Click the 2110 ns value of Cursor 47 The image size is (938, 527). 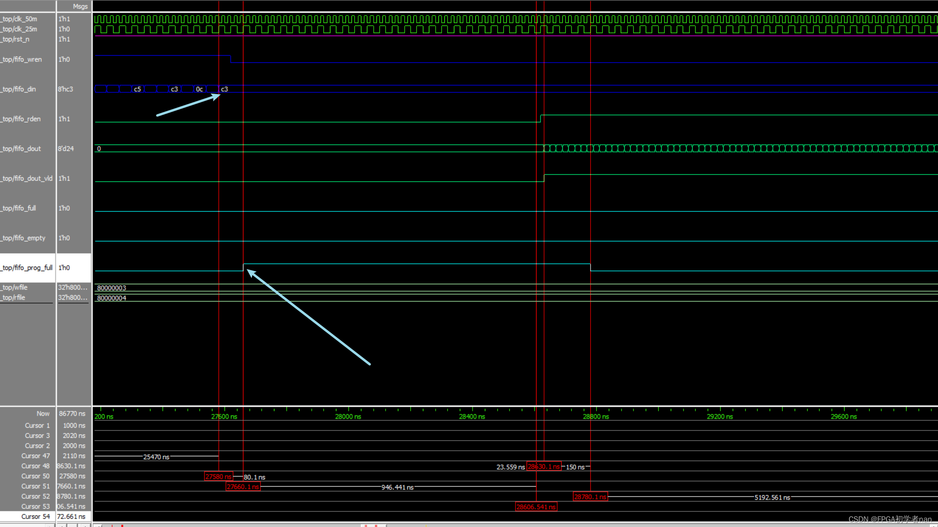point(74,456)
